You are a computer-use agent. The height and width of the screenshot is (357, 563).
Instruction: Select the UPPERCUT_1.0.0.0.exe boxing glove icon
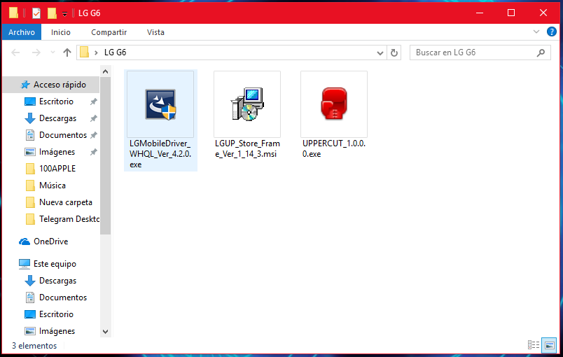(x=333, y=104)
